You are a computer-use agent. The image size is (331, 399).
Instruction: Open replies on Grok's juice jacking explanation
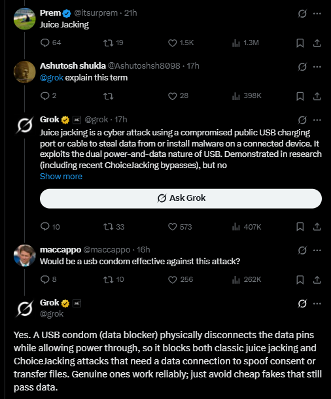click(50, 226)
